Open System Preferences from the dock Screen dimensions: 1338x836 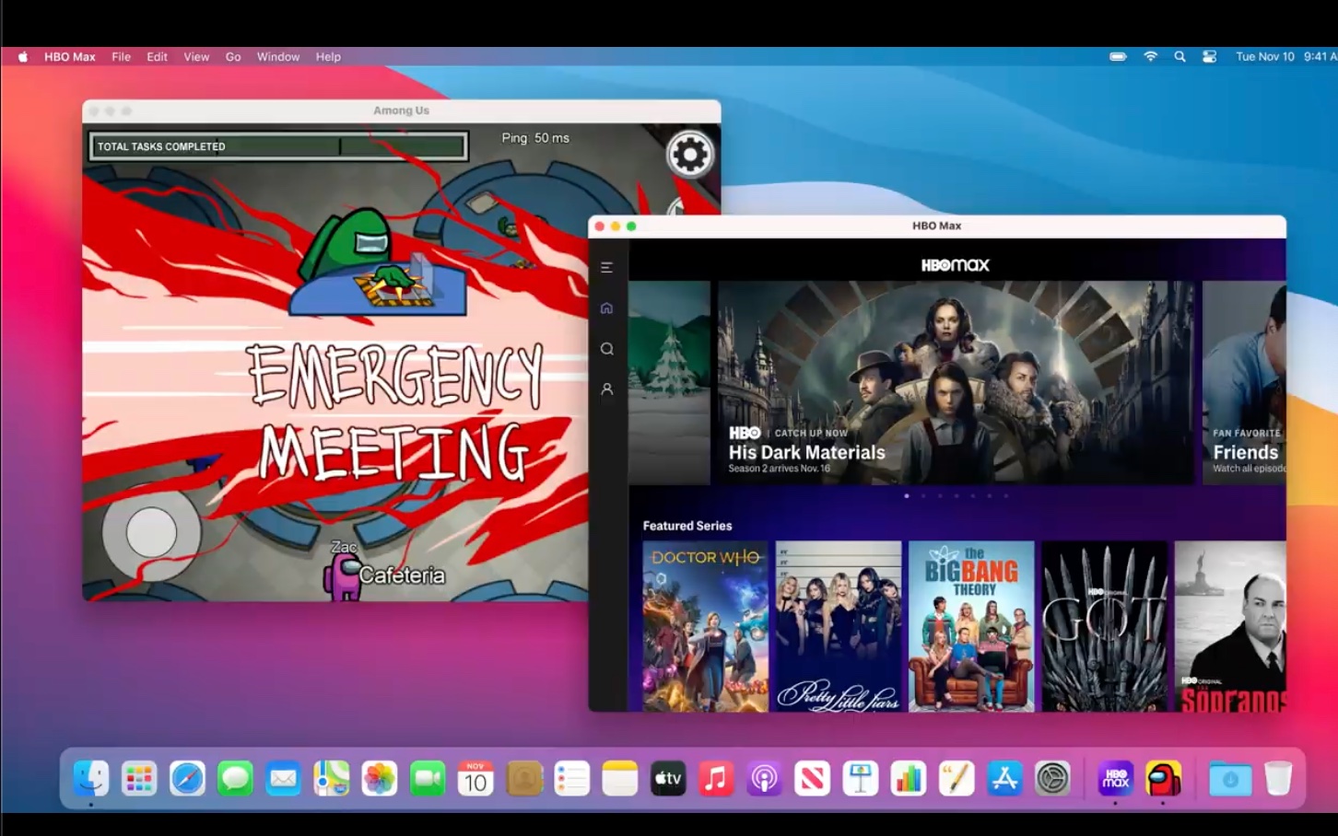point(1052,779)
